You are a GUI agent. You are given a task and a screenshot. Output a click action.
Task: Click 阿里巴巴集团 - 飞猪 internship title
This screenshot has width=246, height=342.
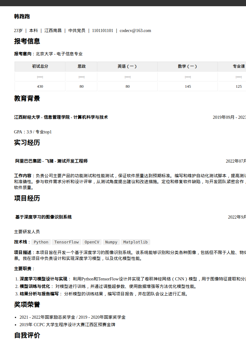pos(51,161)
